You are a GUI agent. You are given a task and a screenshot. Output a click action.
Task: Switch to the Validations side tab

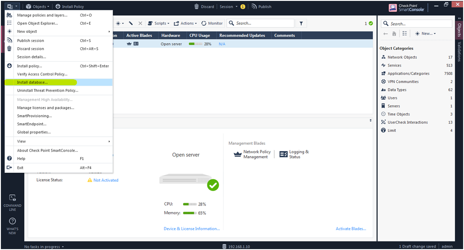click(x=459, y=52)
